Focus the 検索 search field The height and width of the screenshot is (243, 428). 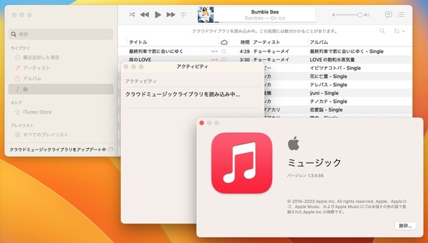pyautogui.click(x=61, y=34)
